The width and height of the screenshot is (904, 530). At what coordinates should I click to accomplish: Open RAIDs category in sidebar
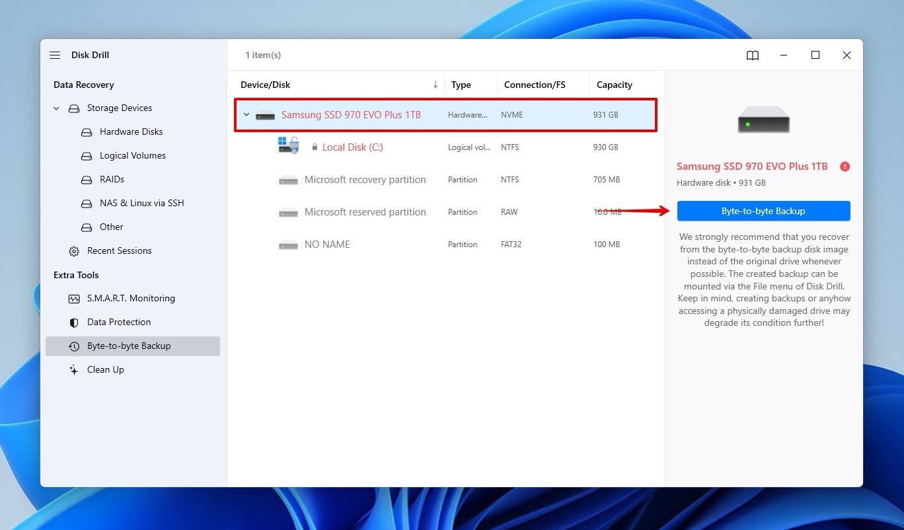click(112, 180)
